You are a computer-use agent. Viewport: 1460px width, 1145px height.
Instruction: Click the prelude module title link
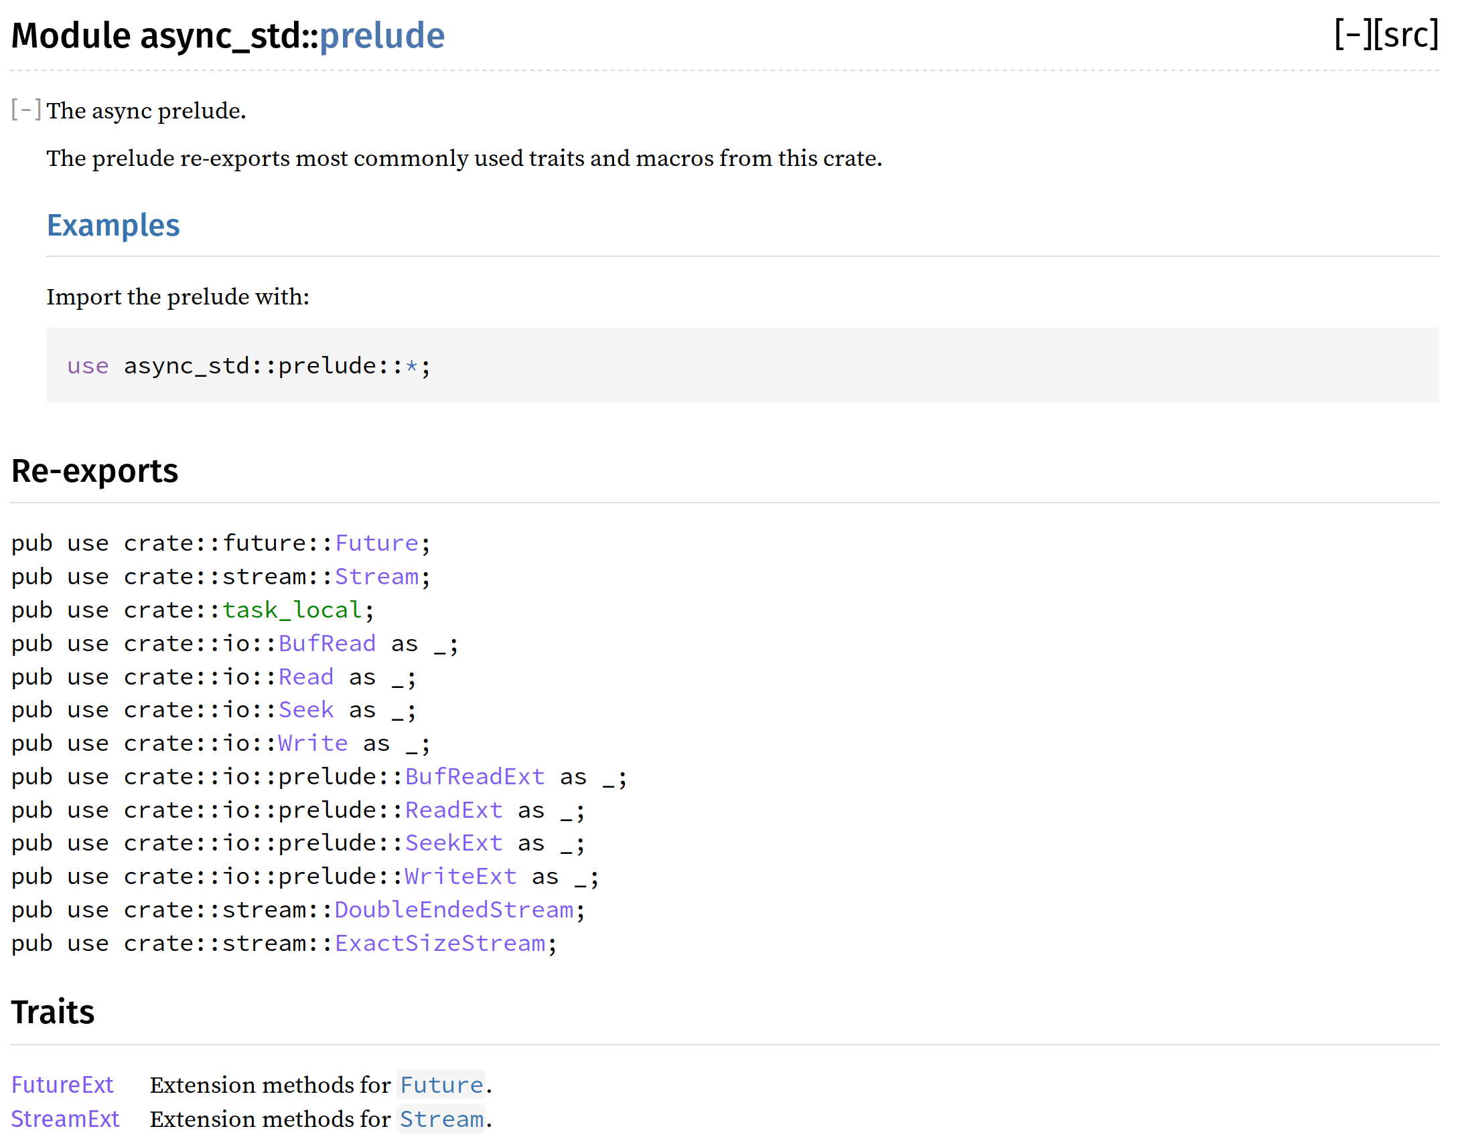point(382,35)
